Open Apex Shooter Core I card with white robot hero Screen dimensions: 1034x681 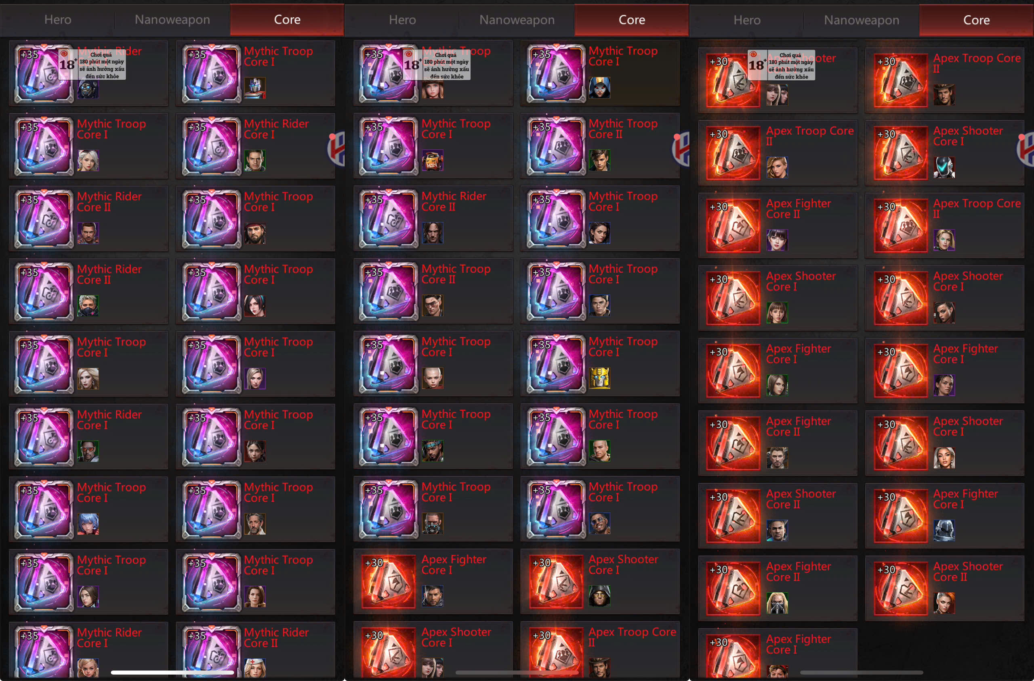[x=944, y=153]
